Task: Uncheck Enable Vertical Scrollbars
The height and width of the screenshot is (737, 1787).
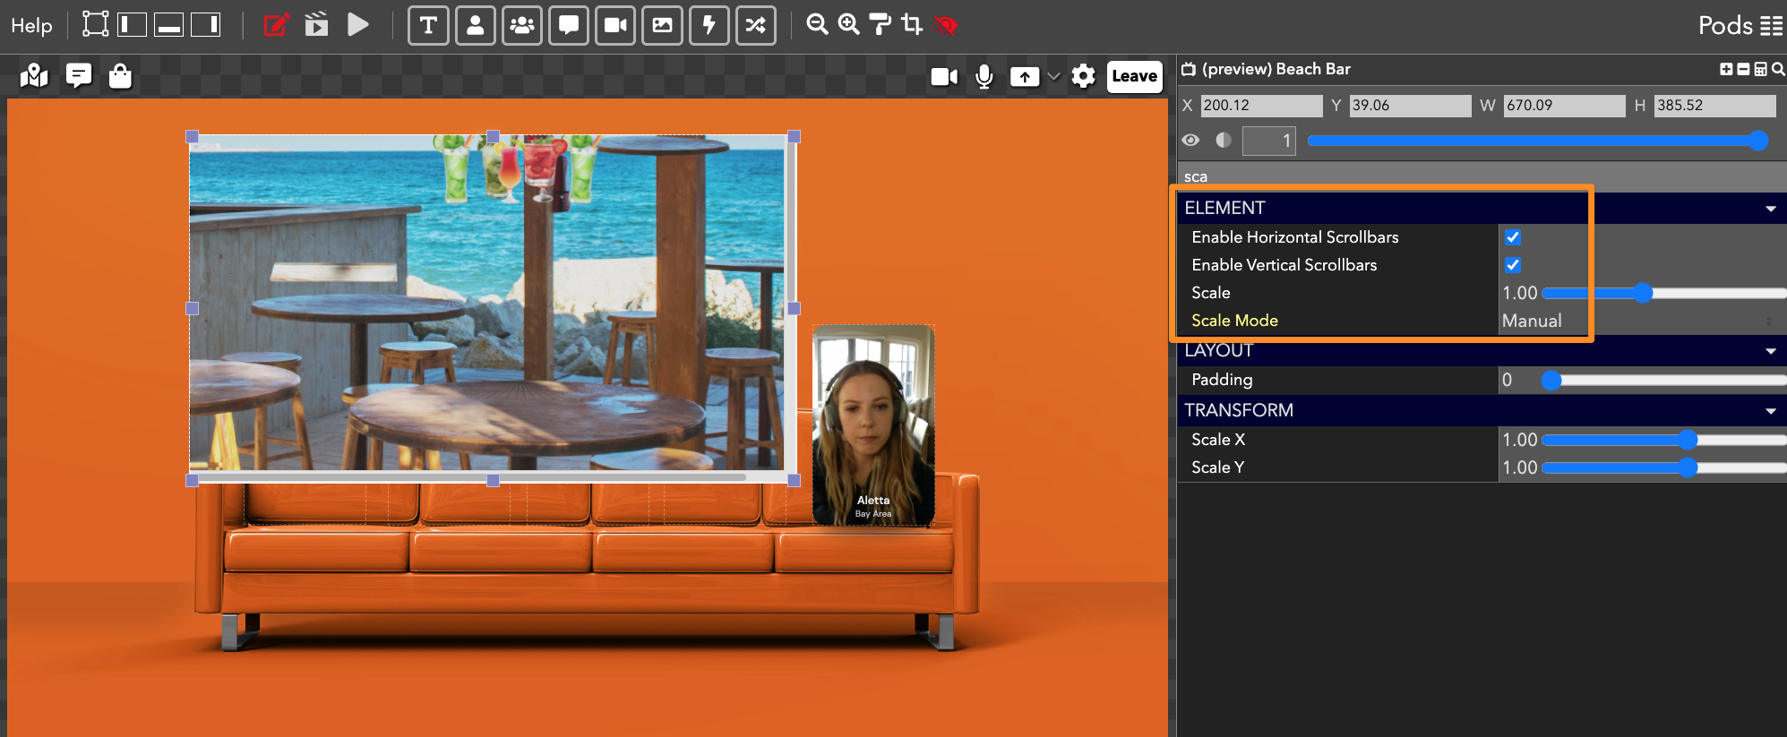Action: point(1512,265)
